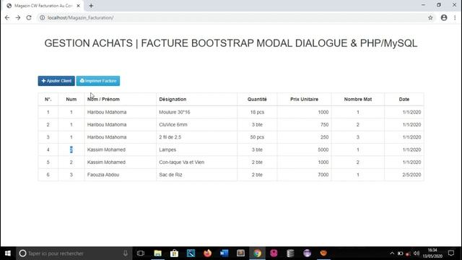Click the Prix Unitaire column header
Screen dimensions: 462x260
(305, 100)
